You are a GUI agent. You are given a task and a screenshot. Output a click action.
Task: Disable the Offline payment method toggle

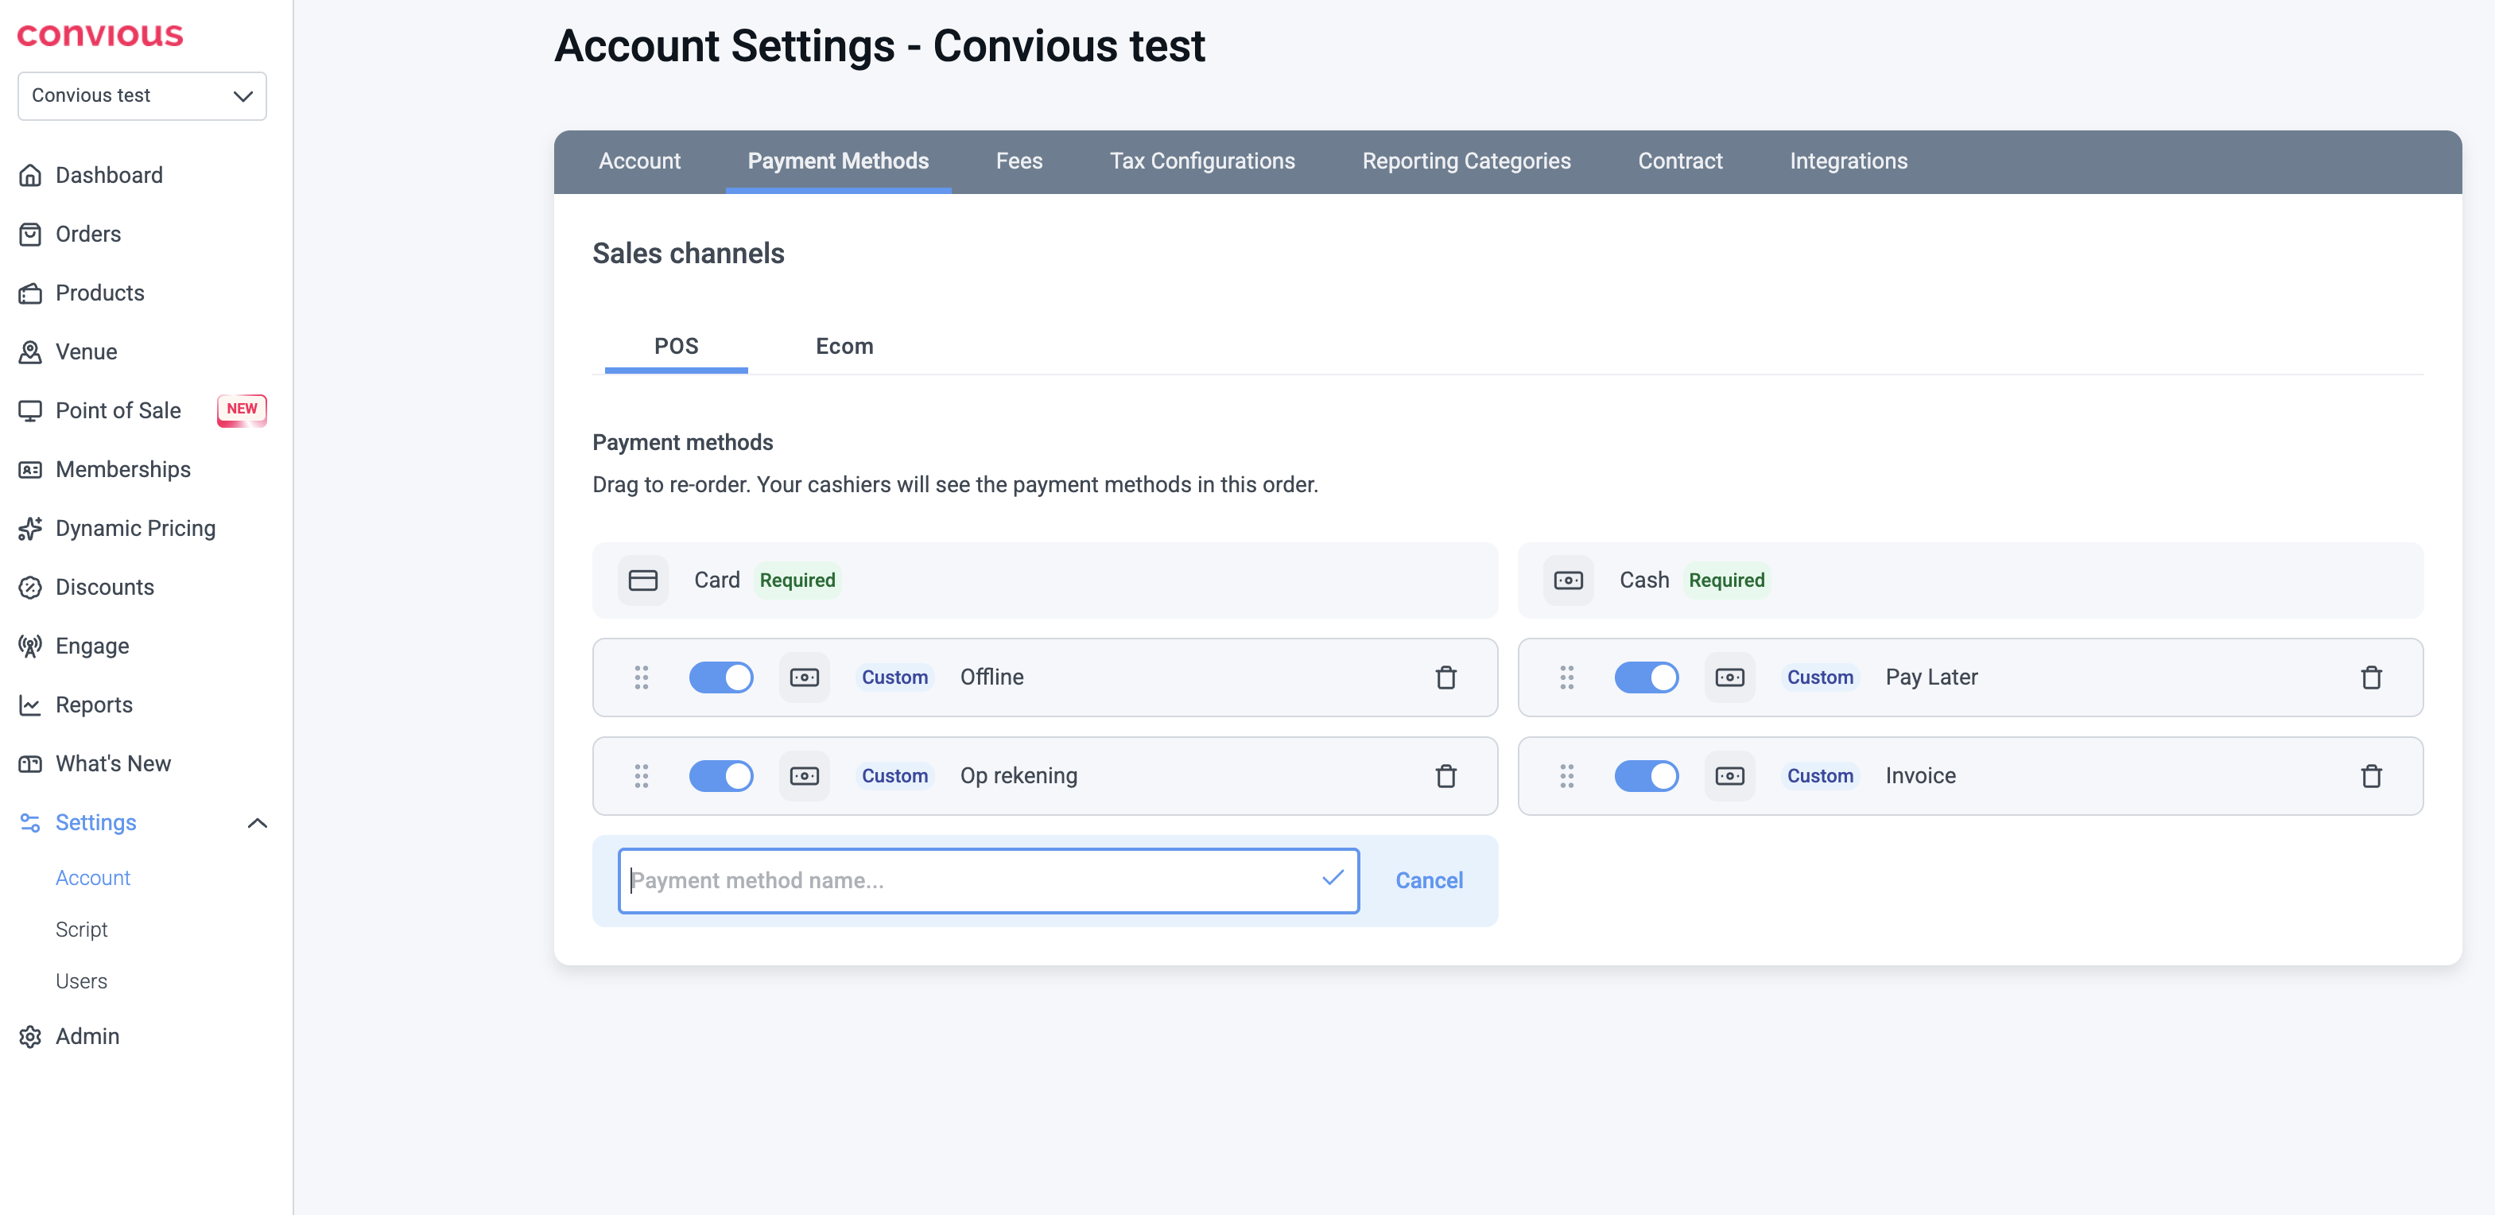pyautogui.click(x=722, y=677)
